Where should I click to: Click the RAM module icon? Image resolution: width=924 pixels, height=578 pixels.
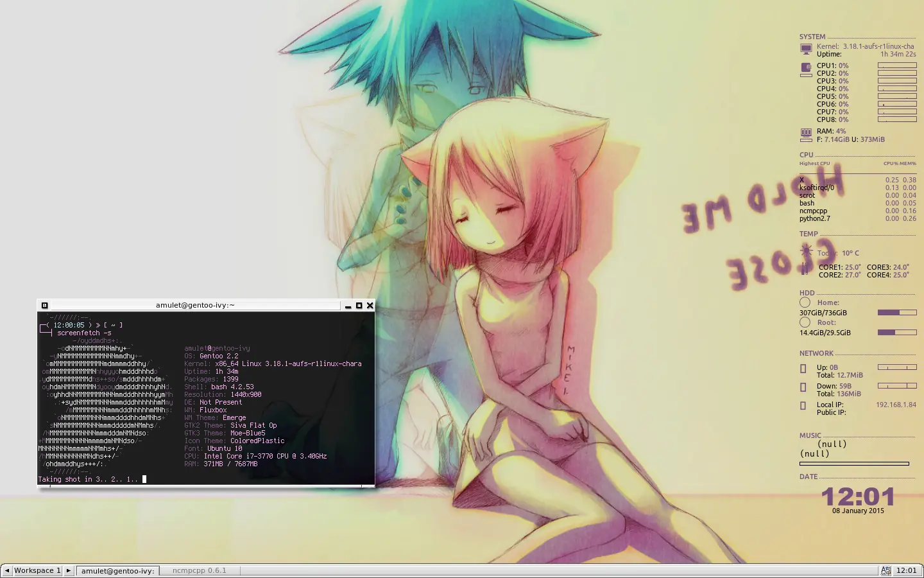[806, 134]
